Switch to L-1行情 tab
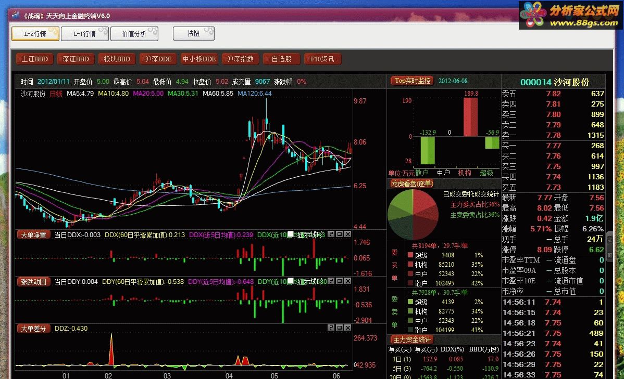This screenshot has height=379, width=624. pyautogui.click(x=85, y=34)
